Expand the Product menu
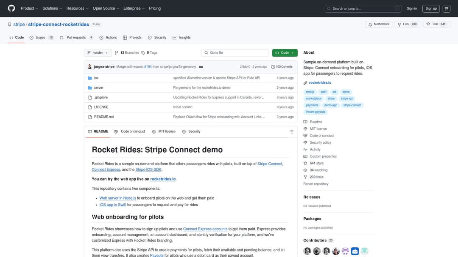Image resolution: width=458 pixels, height=257 pixels. (29, 8)
